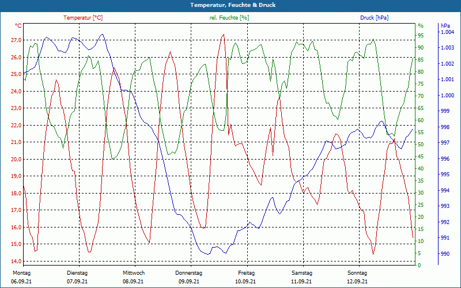Image resolution: width=461 pixels, height=288 pixels.
Task: Click the '1.001' pressure axis value
Action: point(448,79)
